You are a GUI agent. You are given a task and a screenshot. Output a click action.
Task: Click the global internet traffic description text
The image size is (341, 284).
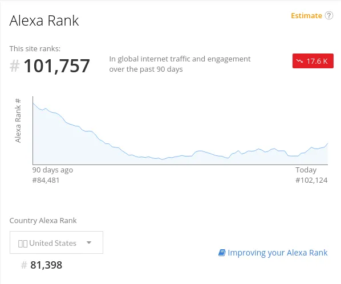[x=180, y=64]
